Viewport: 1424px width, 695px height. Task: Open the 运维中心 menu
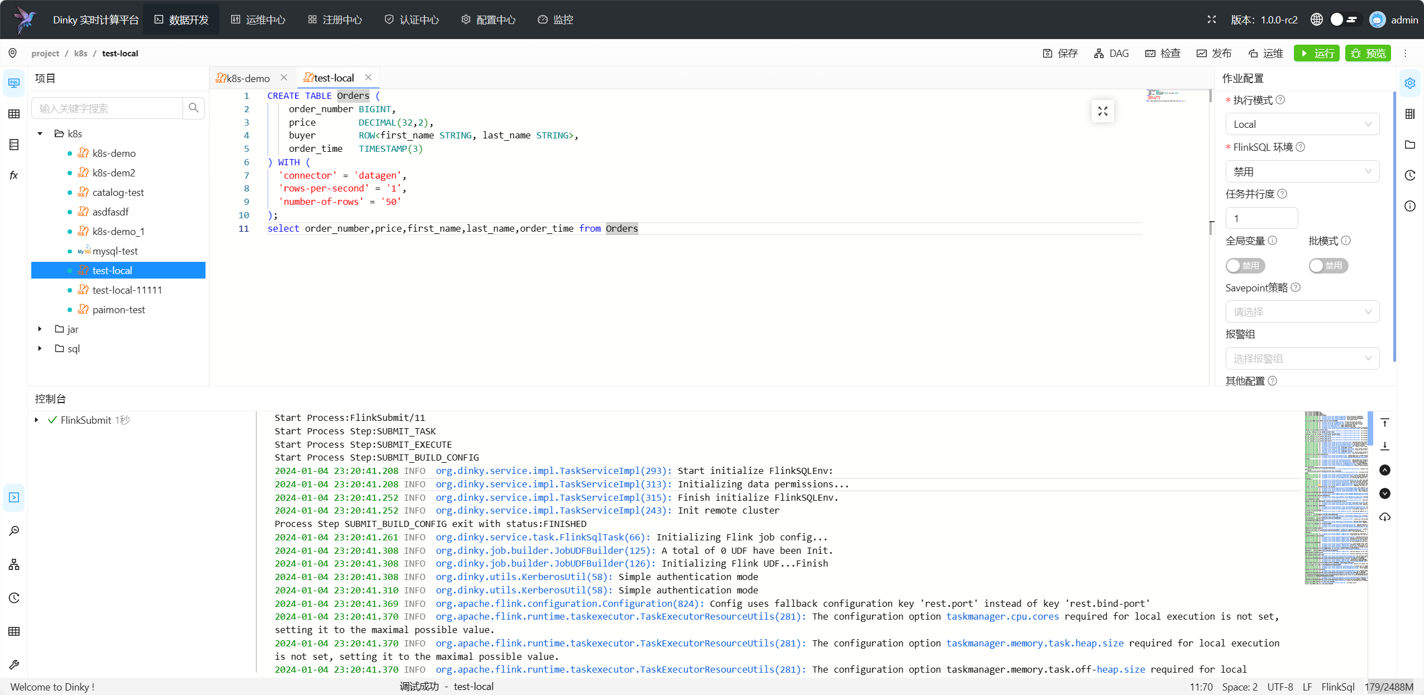258,20
